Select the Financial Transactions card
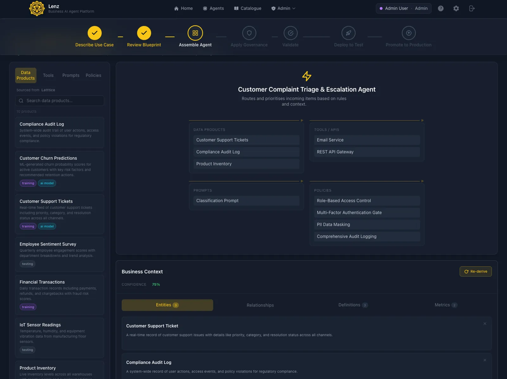This screenshot has height=379, width=507. point(60,295)
